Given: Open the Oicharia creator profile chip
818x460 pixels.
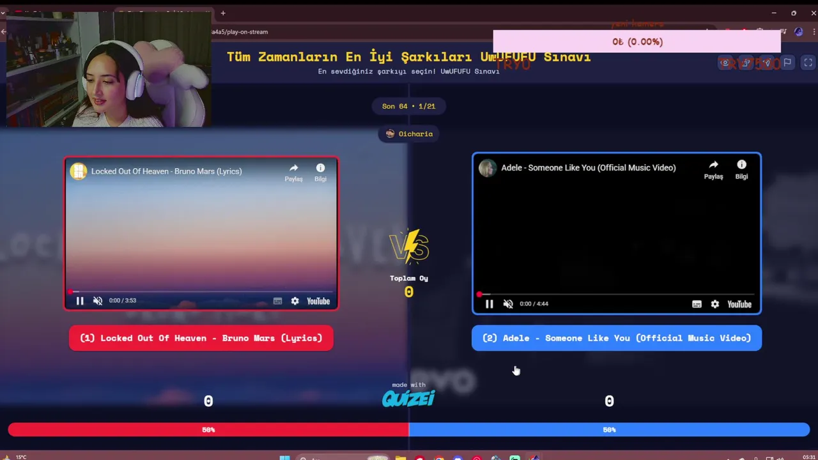Looking at the screenshot, I should (409, 134).
